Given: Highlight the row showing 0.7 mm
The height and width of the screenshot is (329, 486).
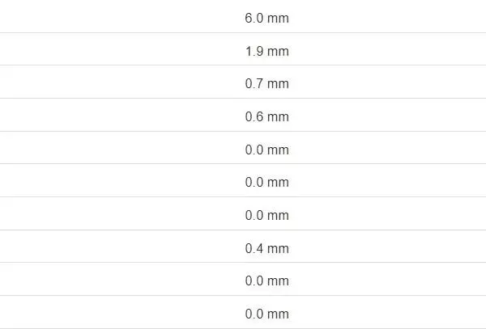Looking at the screenshot, I should click(x=122, y=84).
